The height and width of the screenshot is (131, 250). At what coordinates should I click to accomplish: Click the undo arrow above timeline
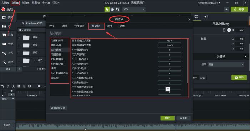tap(3, 86)
